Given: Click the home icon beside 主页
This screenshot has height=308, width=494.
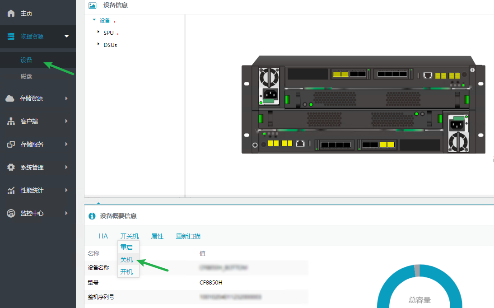Looking at the screenshot, I should [11, 13].
